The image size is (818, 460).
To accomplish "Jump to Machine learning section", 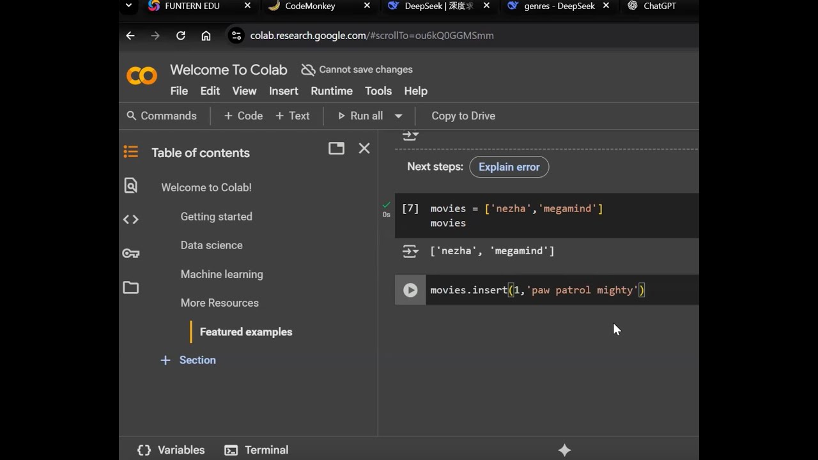I will click(x=222, y=274).
